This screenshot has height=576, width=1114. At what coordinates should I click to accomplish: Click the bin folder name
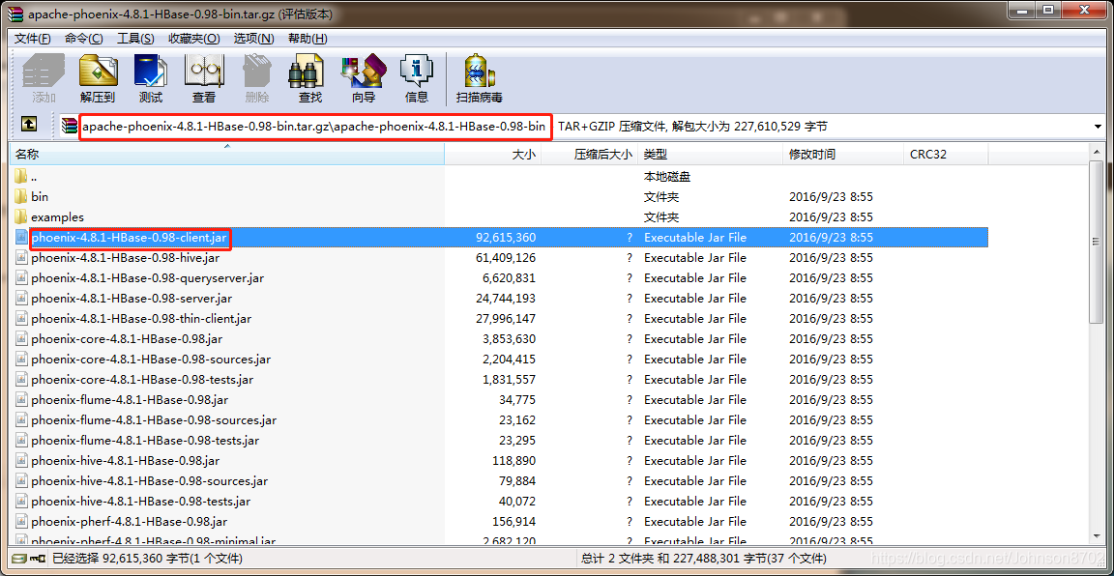pos(40,196)
